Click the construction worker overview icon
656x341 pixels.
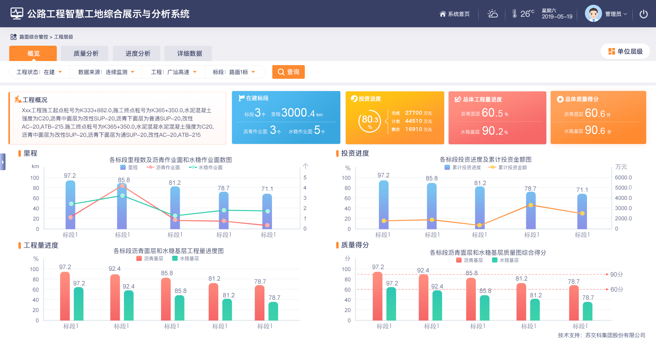tap(18, 100)
